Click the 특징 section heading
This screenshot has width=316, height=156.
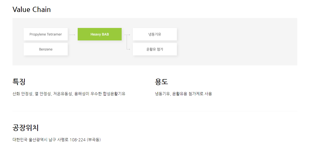19,82
